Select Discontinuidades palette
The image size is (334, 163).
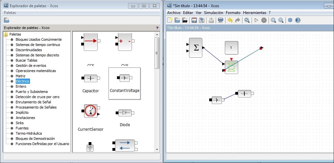click(29, 50)
